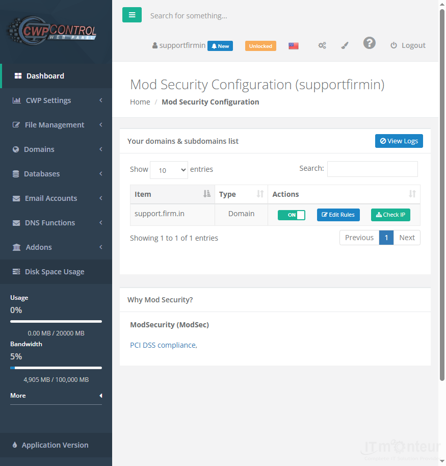The image size is (446, 466).
Task: Click the Search for something field
Action: (x=189, y=16)
